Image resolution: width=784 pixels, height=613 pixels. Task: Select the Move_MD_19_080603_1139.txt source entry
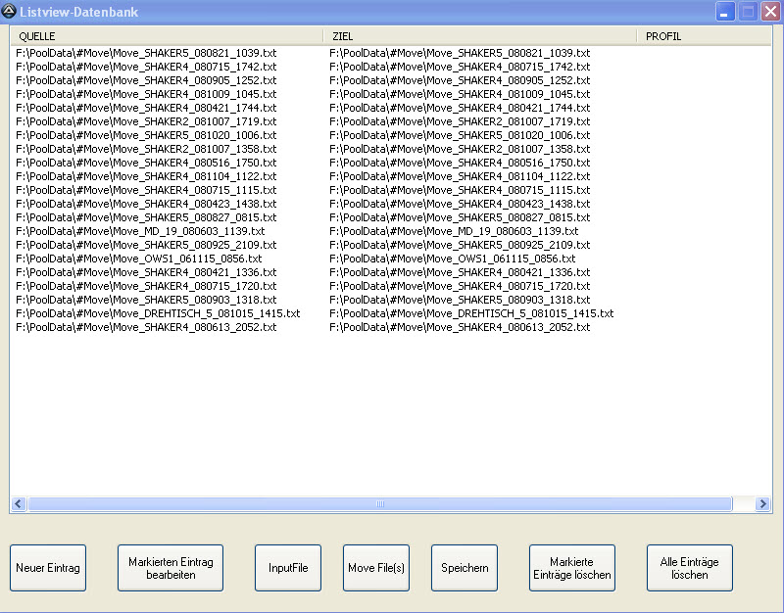[x=140, y=231]
